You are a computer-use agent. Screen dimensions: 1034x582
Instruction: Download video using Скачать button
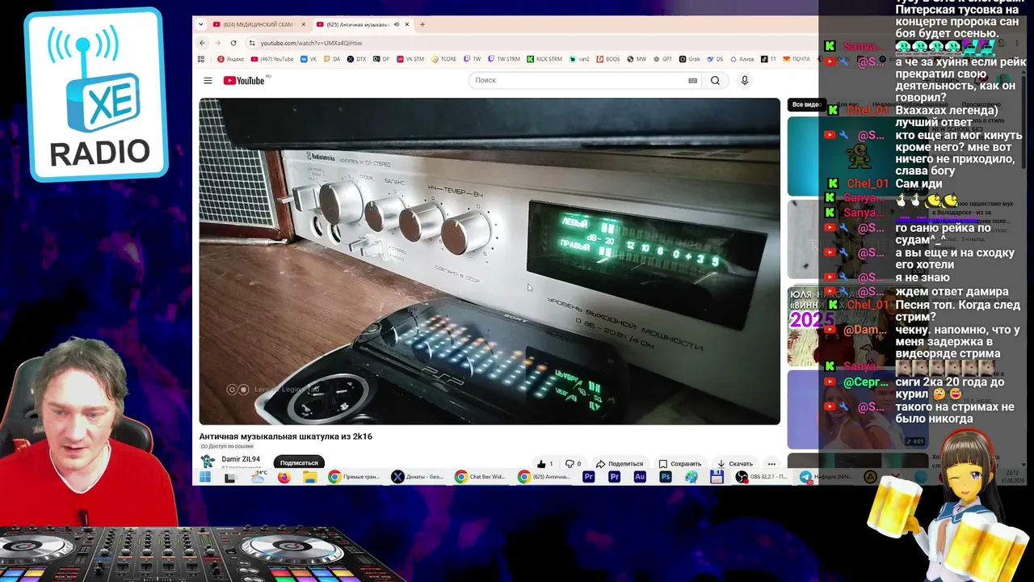coord(735,464)
